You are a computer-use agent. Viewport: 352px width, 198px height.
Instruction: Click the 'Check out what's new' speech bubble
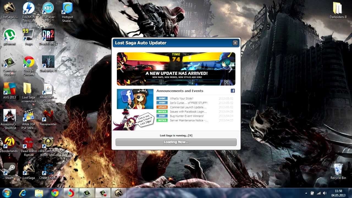click(145, 120)
